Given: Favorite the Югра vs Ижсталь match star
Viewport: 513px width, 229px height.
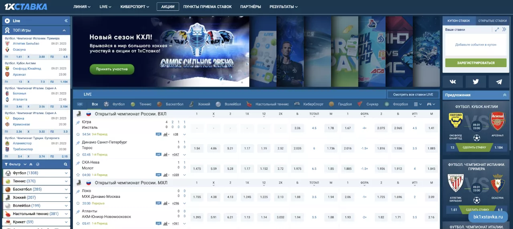Looking at the screenshot, I should click(78, 134).
